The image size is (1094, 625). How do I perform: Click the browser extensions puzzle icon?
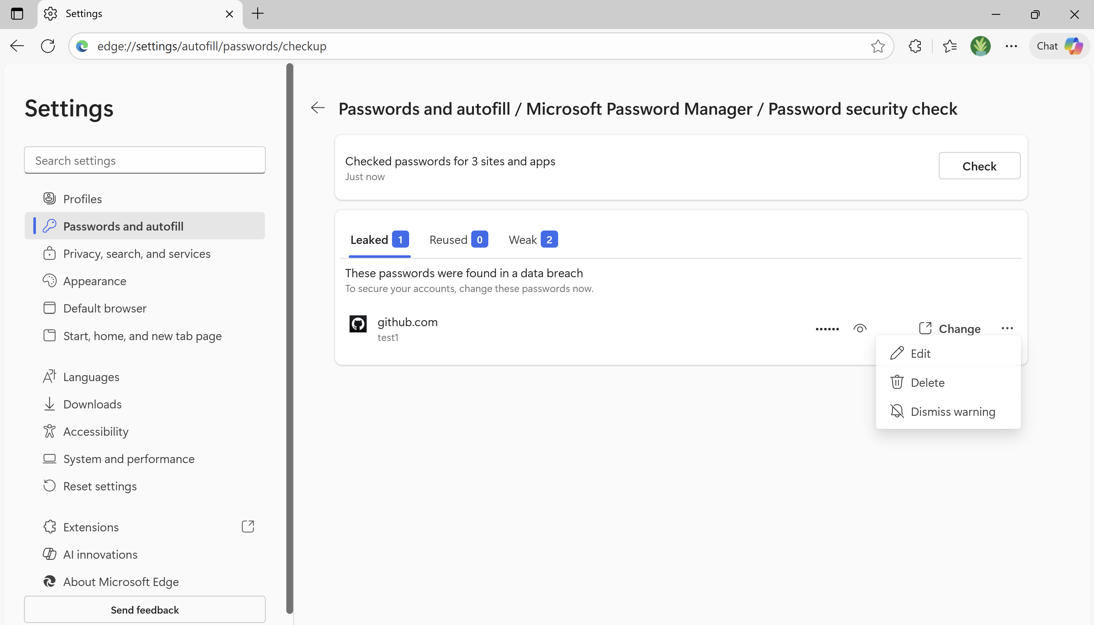tap(915, 46)
